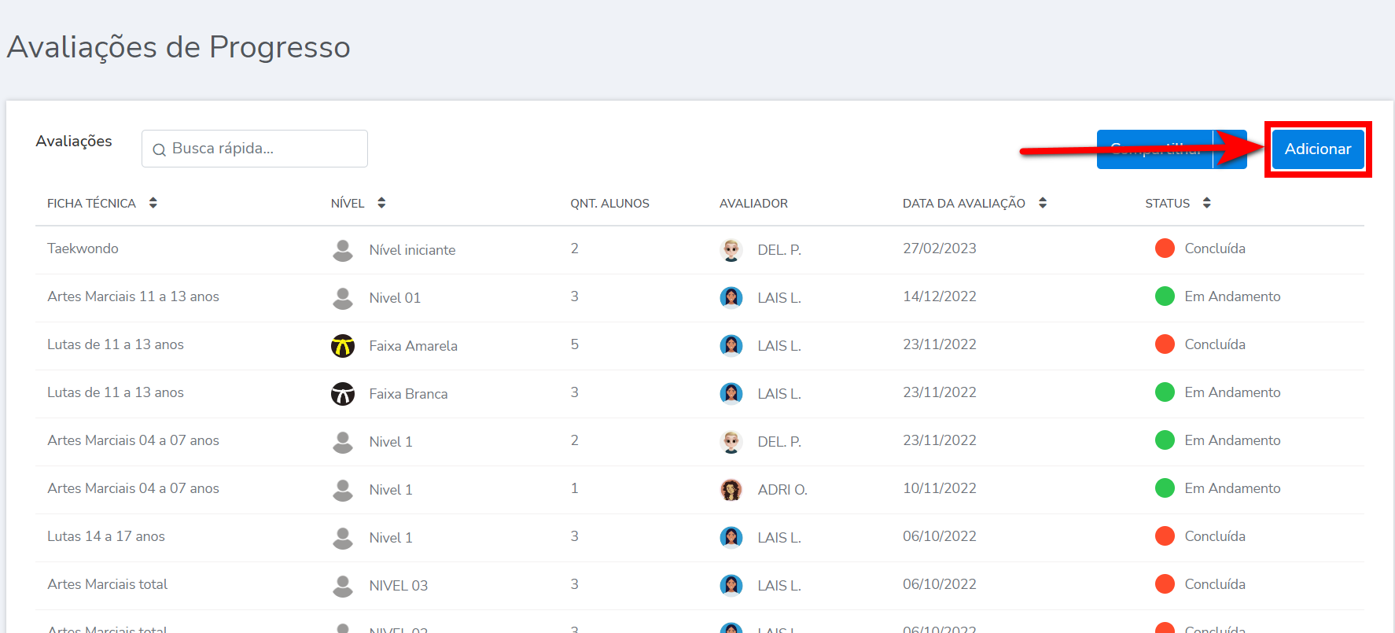Click the NIVEL 03 placeholder user icon
The width and height of the screenshot is (1395, 633).
click(x=343, y=586)
